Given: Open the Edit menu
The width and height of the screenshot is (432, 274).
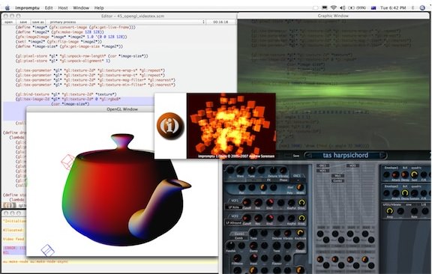Looking at the screenshot, I should tap(49, 7).
